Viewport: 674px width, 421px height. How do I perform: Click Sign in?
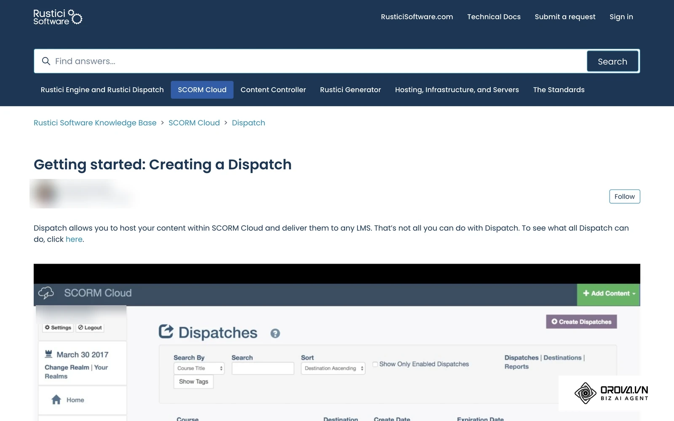coord(621,17)
